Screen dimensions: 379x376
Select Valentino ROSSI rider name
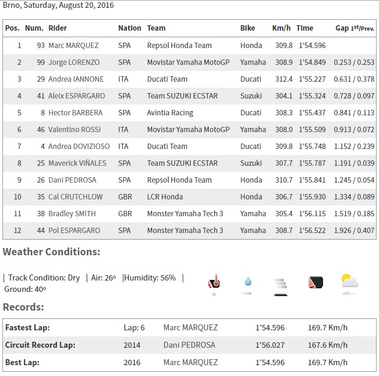75,129
